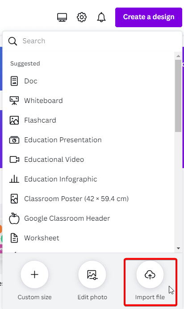Select Flashcard design type

coord(40,120)
